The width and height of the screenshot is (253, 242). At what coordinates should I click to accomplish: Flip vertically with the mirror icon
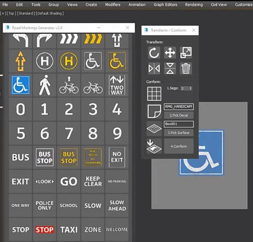pos(170,68)
